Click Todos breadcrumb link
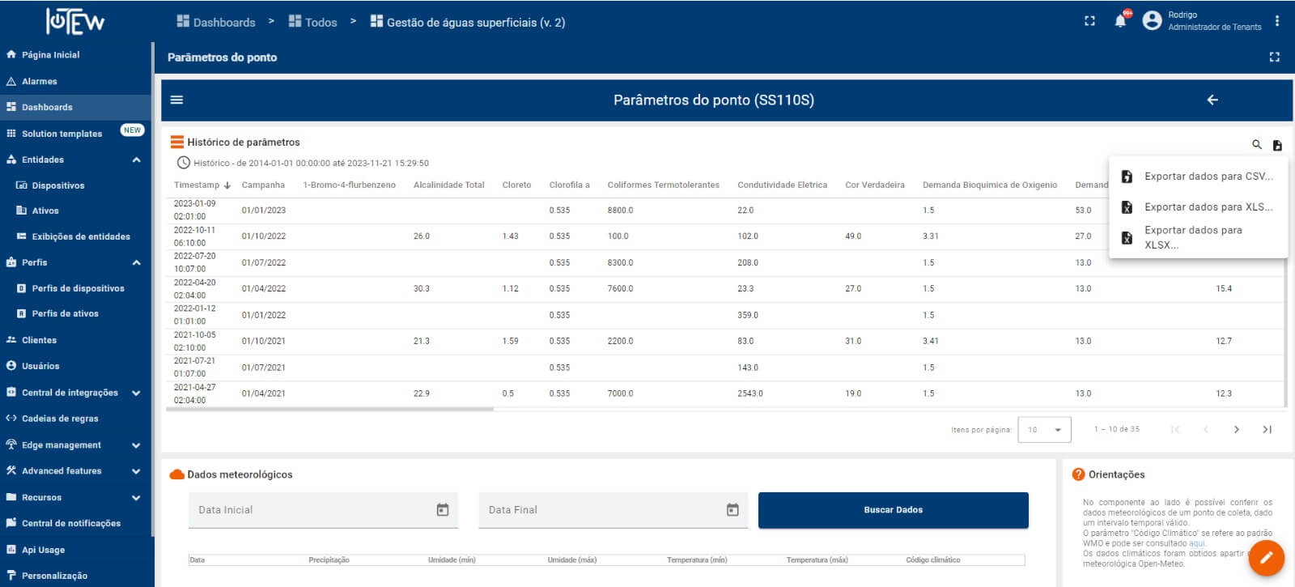Viewport: 1295px width, 587px height. [x=312, y=22]
